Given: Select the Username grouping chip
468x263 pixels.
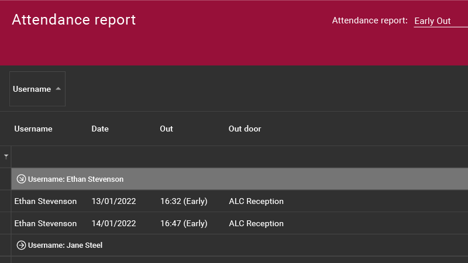Looking at the screenshot, I should (x=37, y=89).
